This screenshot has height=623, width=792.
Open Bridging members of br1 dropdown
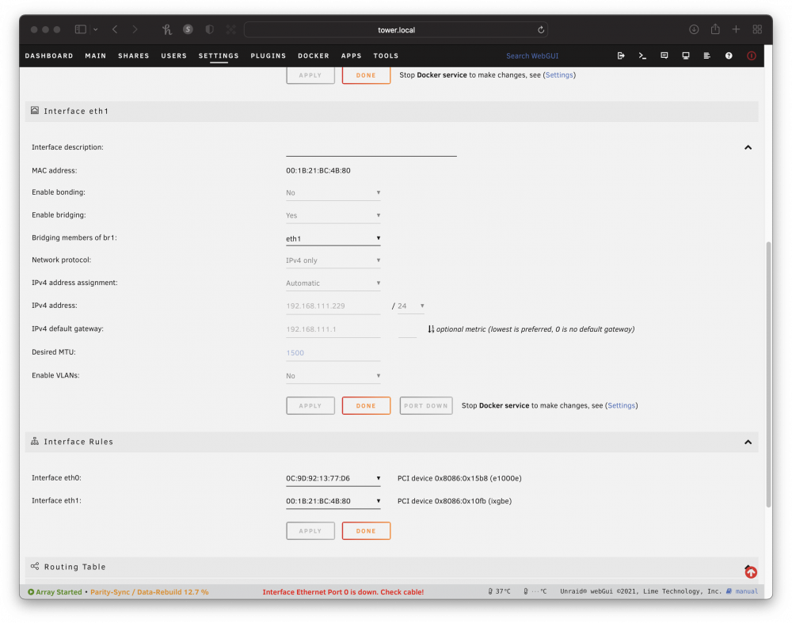tap(333, 238)
